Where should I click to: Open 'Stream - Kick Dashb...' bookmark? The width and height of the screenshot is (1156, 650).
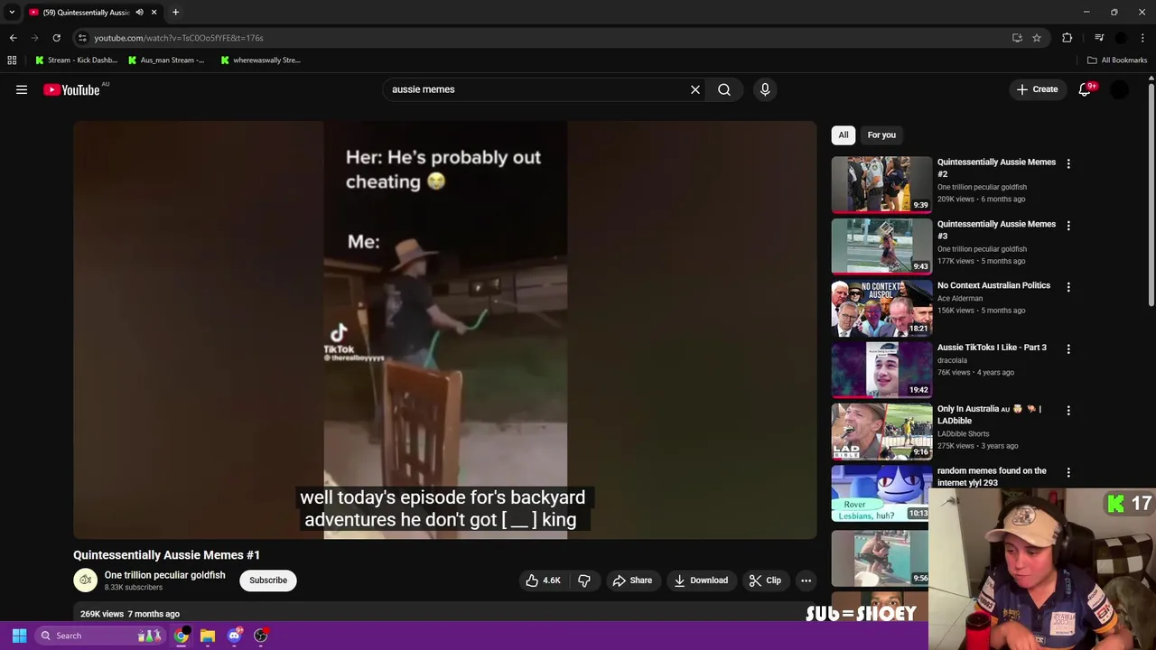(76, 60)
